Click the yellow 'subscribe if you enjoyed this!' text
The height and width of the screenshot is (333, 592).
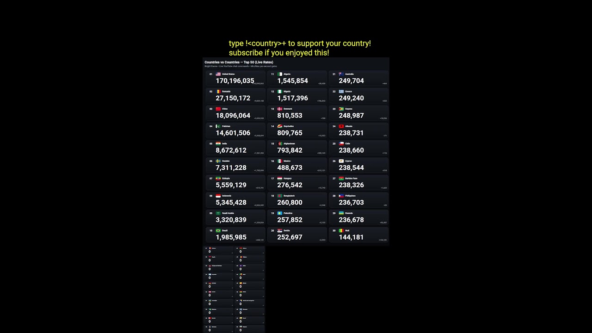[x=279, y=53]
